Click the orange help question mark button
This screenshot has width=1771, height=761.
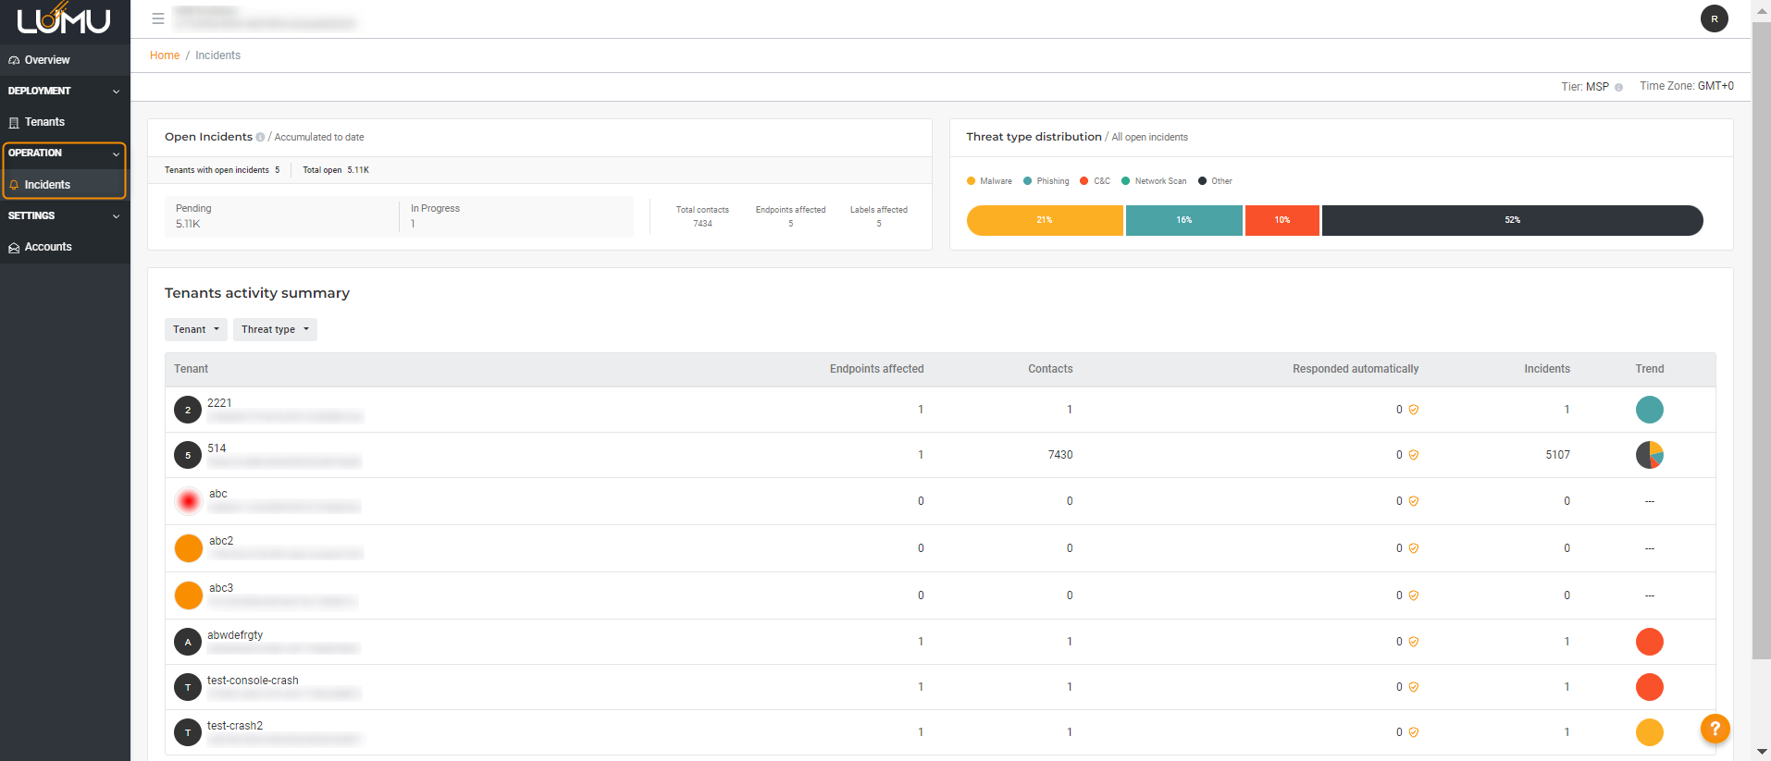[1715, 729]
